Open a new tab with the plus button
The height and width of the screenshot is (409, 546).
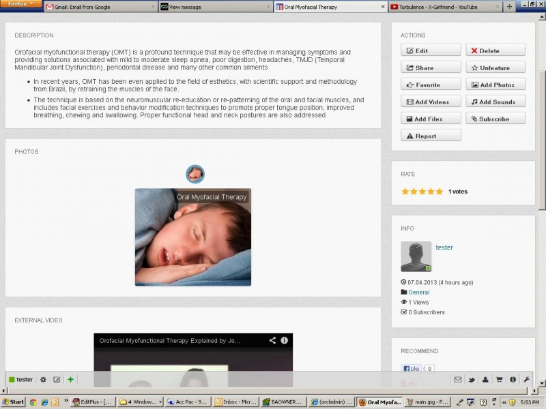point(509,7)
